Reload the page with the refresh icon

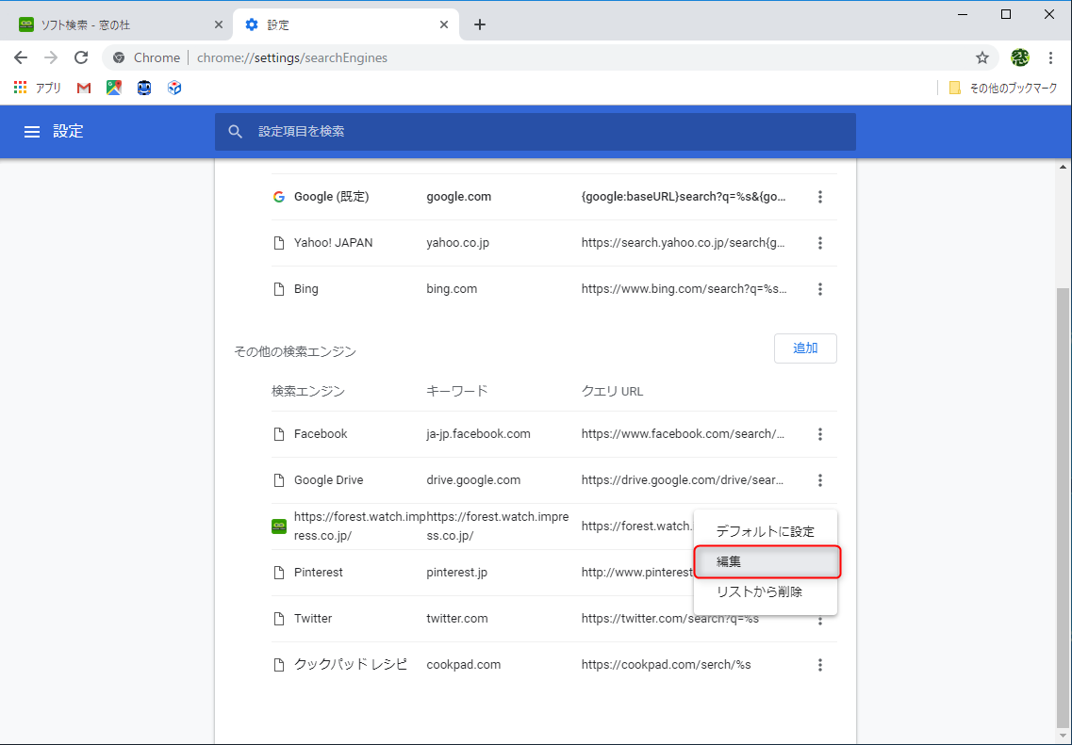coord(81,57)
